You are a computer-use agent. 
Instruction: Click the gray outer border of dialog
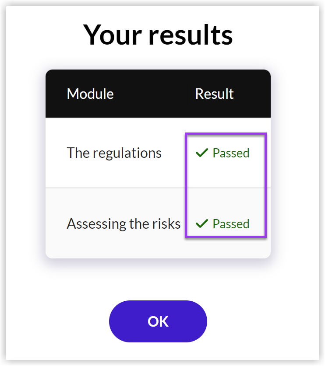click(x=3, y=184)
